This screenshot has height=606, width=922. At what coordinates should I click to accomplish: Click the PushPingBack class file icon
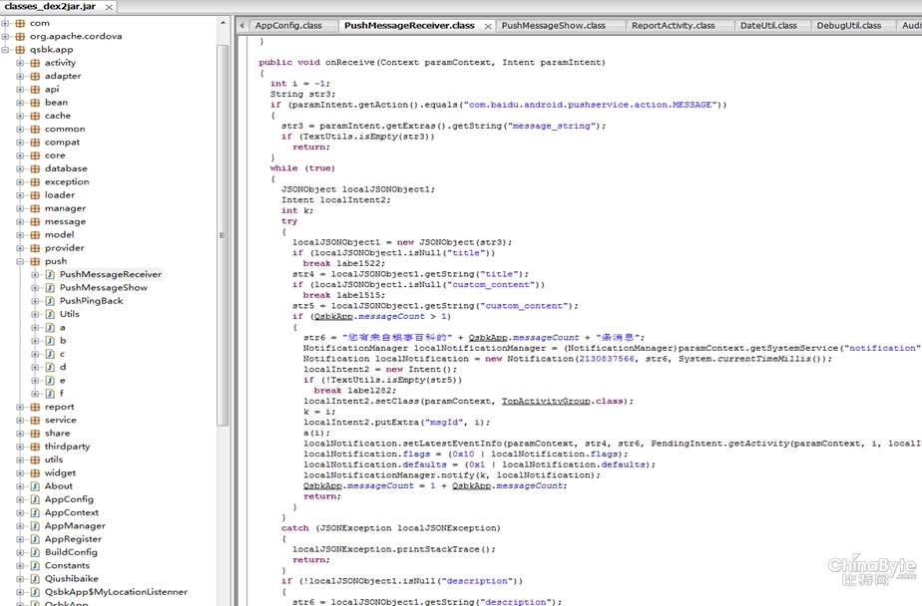click(50, 301)
